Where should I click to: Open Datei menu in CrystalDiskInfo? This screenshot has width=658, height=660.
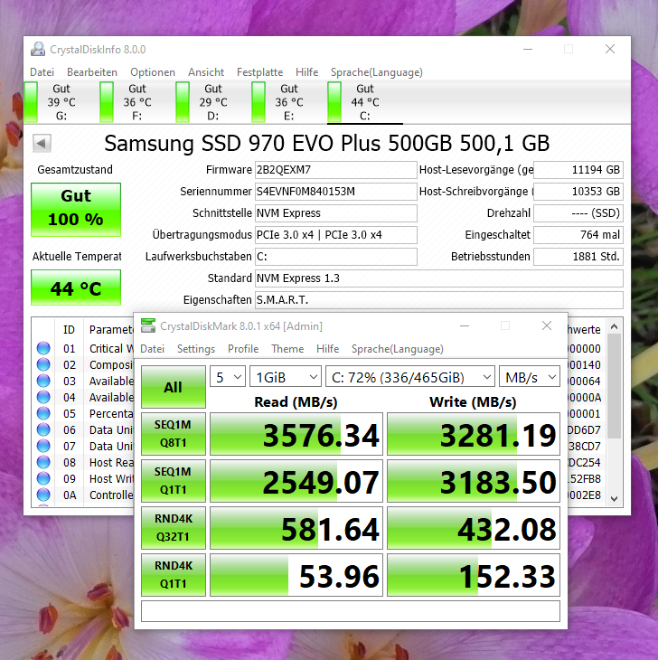[x=42, y=72]
